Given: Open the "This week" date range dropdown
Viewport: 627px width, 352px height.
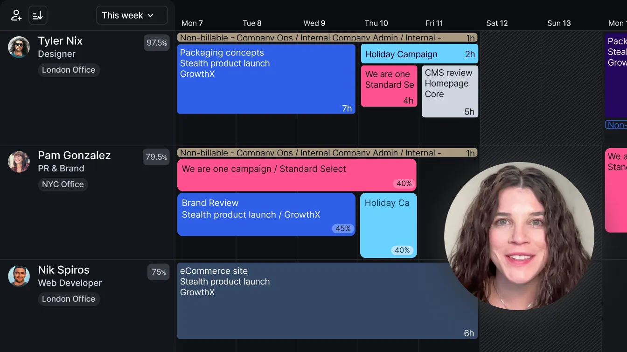Looking at the screenshot, I should [132, 15].
